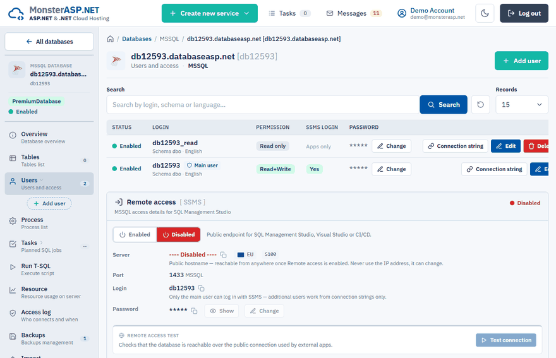Image resolution: width=556 pixels, height=358 pixels.
Task: Click the database icon in page header
Action: 116,61
